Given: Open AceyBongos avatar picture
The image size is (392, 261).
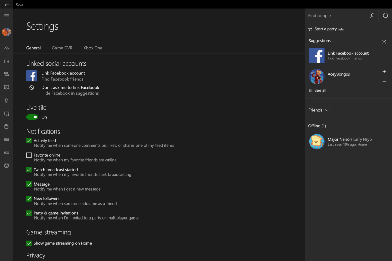Looking at the screenshot, I should (317, 76).
